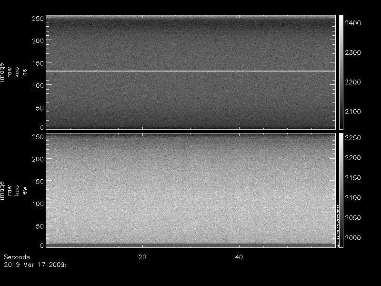Click the '2250' colorbar value
The width and height of the screenshot is (381, 286).
click(x=353, y=138)
